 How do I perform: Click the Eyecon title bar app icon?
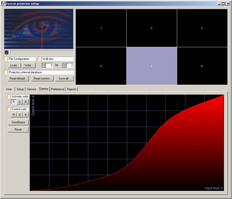coord(4,4)
